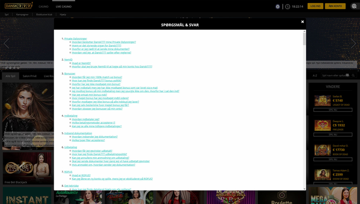
Task: Open the Indbetaling section link
Action: [x=71, y=116]
